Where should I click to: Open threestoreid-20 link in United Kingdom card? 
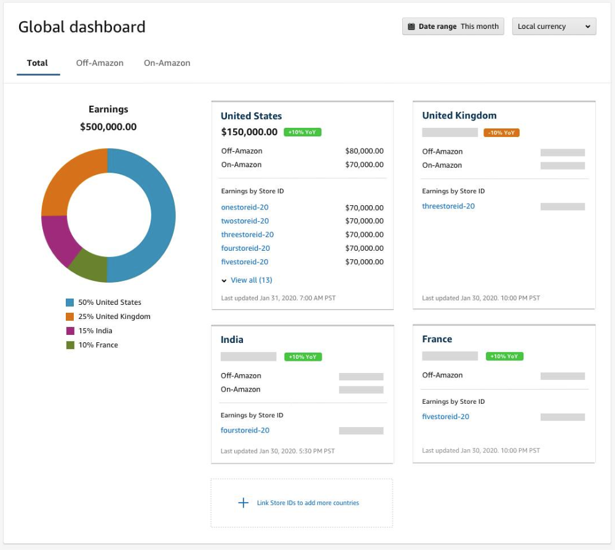click(x=448, y=206)
